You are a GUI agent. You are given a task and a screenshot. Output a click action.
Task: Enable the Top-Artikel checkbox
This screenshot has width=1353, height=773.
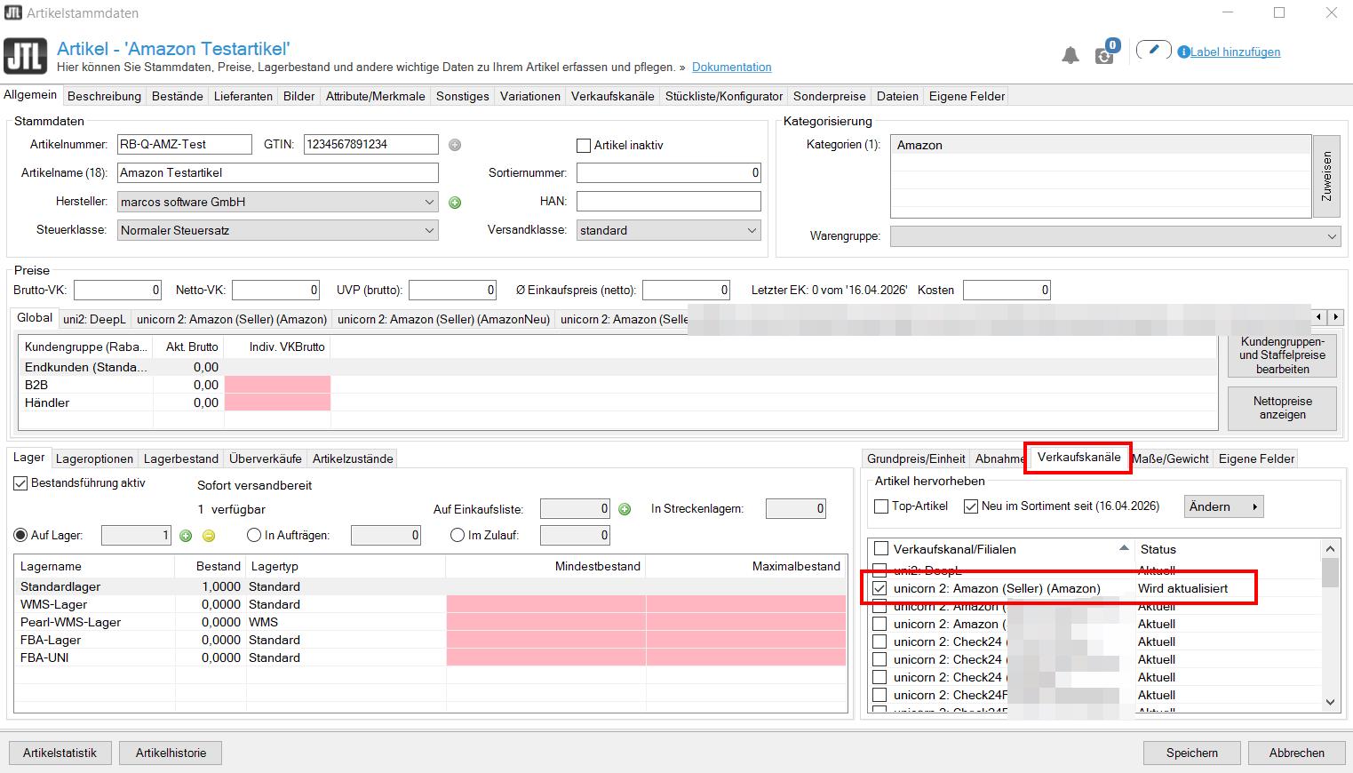pyautogui.click(x=881, y=506)
